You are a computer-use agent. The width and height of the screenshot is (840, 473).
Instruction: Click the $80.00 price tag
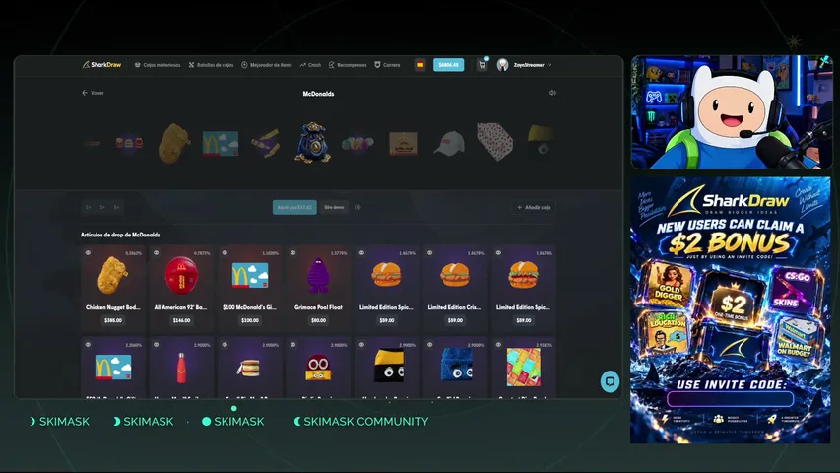[318, 320]
